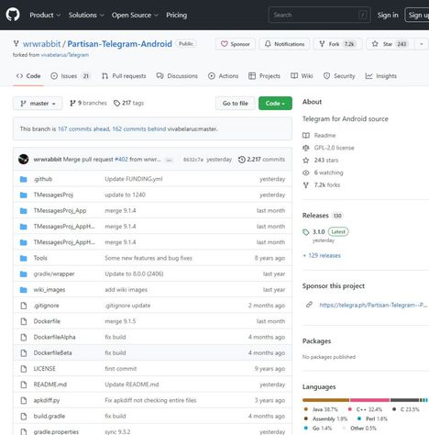Open the Dockerfile file
Image resolution: width=429 pixels, height=435 pixels.
tap(47, 321)
